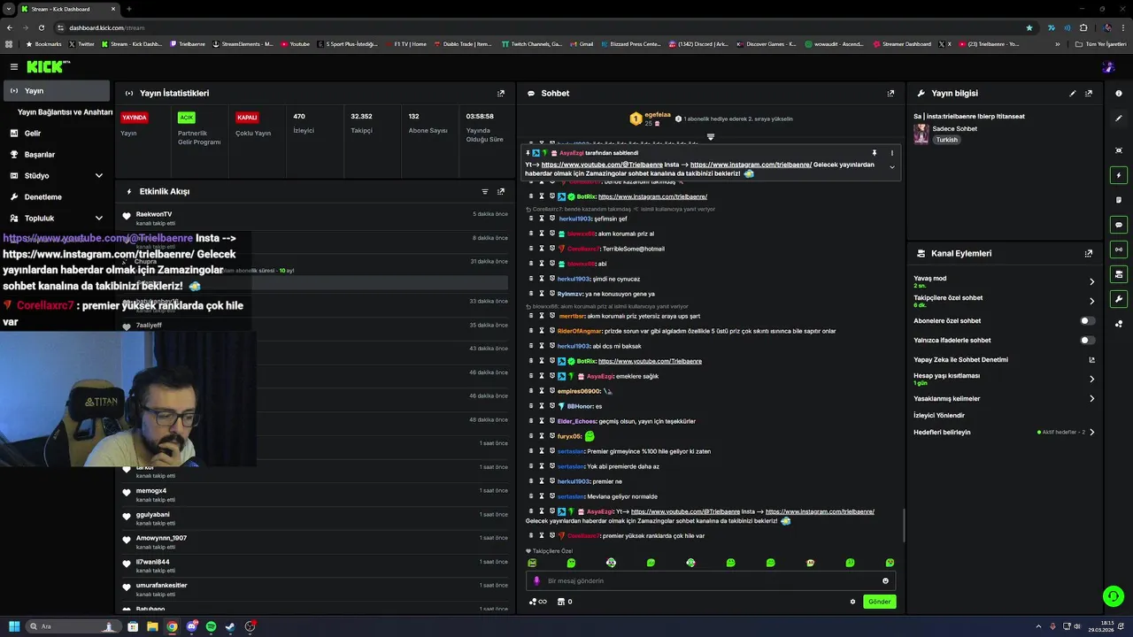Click the Turkish language tag

tap(947, 140)
